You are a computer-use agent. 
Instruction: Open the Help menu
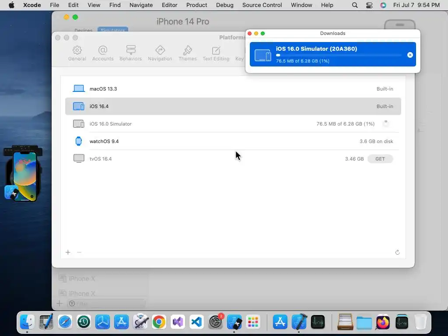pyautogui.click(x=327, y=5)
